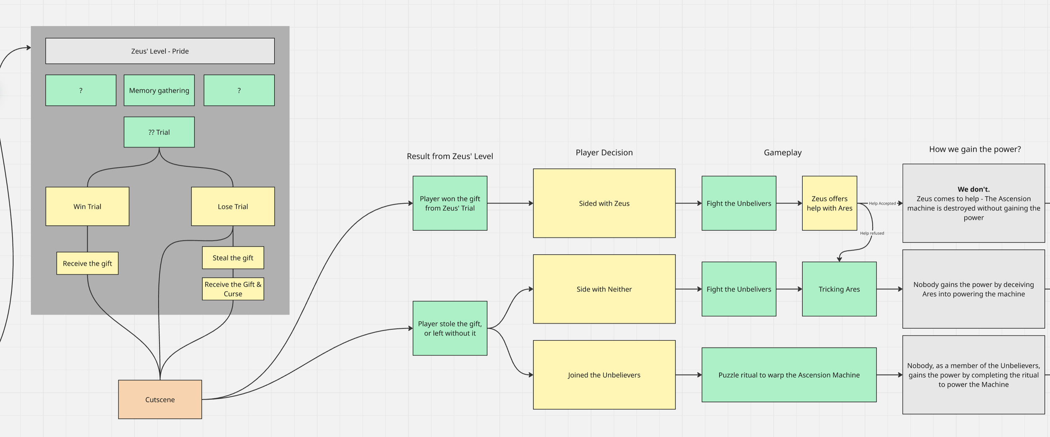Click the Sided with Zeus decision box
The image size is (1050, 437).
click(x=604, y=203)
